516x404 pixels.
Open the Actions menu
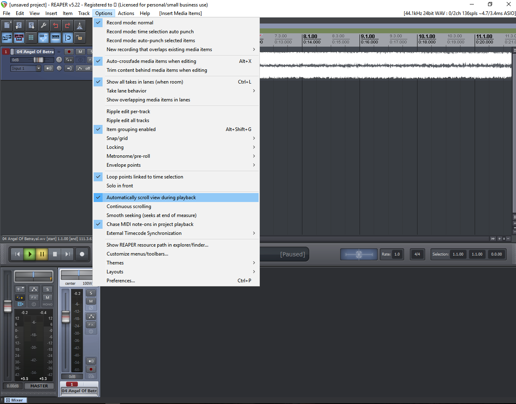click(x=126, y=13)
